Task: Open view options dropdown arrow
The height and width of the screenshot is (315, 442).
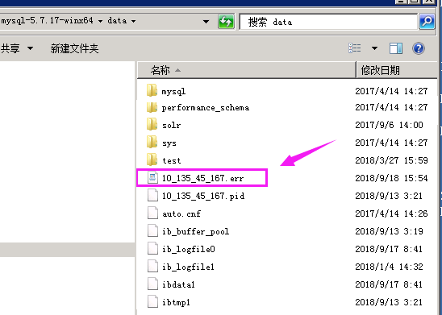Action: [x=374, y=48]
